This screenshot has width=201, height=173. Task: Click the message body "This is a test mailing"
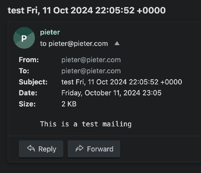click(86, 124)
